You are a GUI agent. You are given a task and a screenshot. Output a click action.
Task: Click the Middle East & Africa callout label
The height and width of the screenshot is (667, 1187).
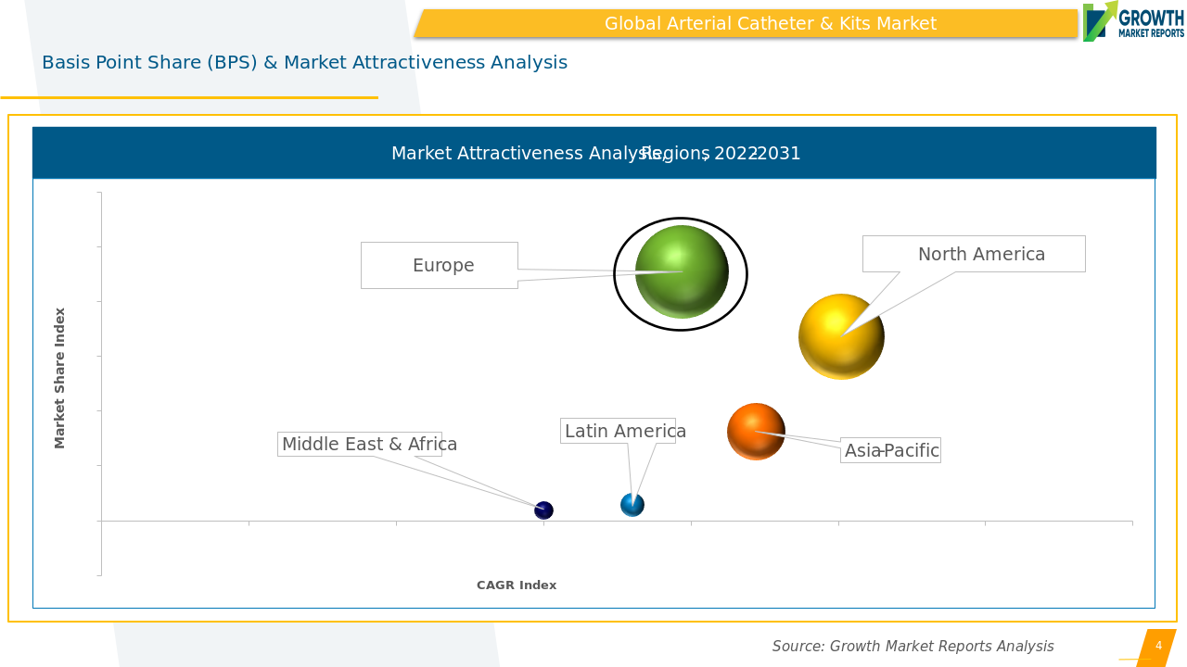coord(360,445)
